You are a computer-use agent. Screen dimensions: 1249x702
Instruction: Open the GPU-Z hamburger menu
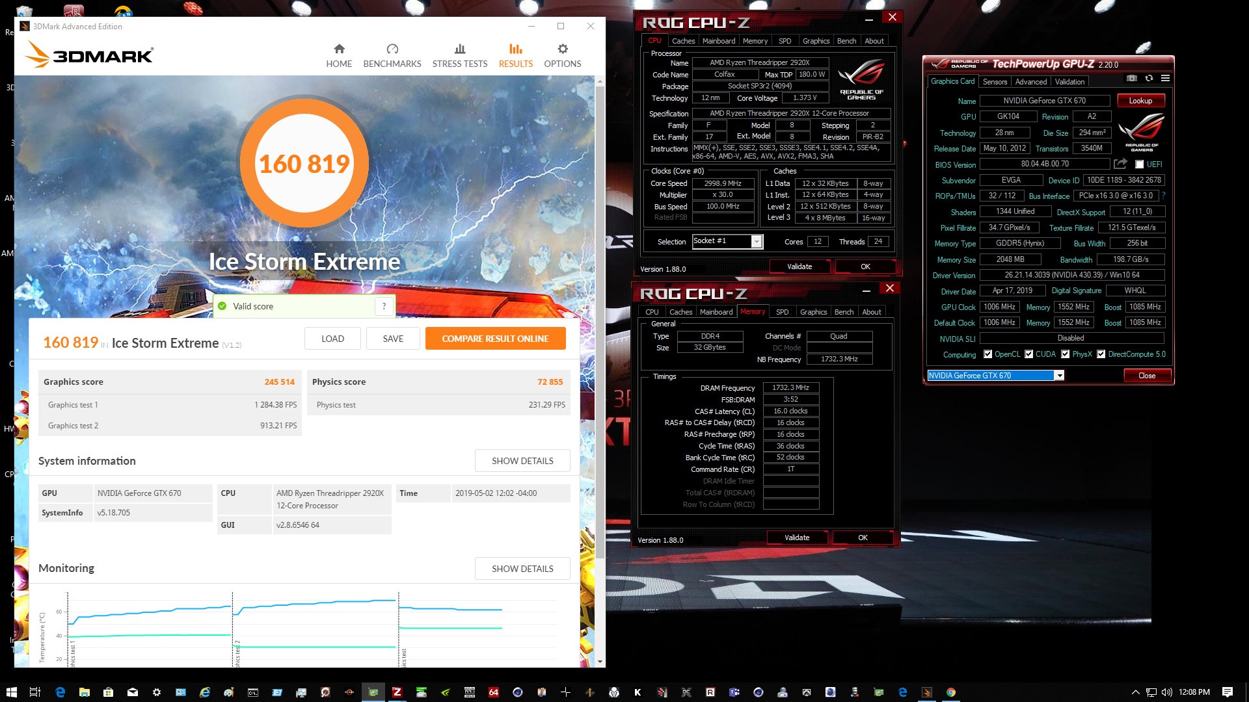tap(1165, 78)
